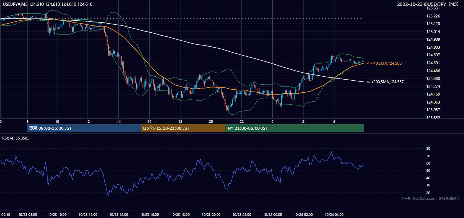Click RSI scale value 80
This screenshot has height=218, width=464.
click(428, 149)
